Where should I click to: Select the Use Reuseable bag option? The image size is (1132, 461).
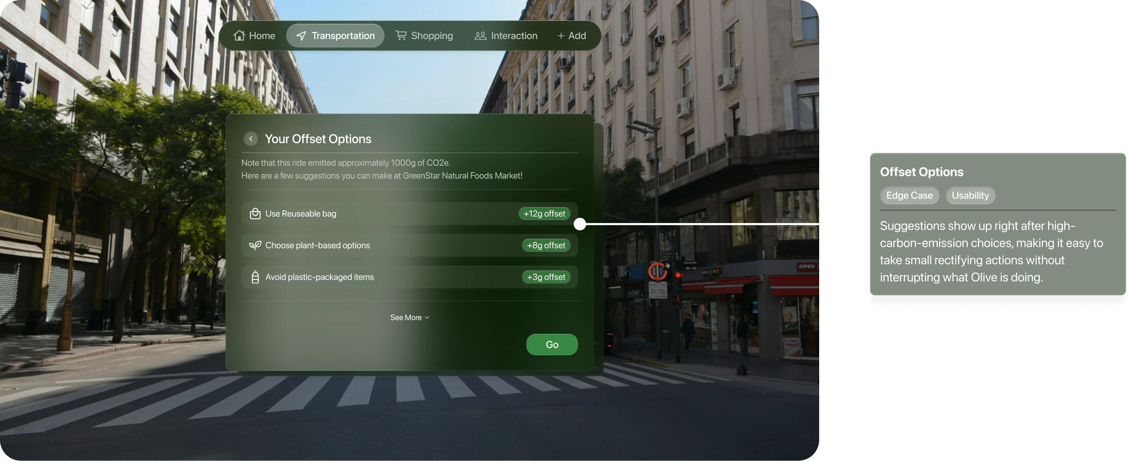410,214
